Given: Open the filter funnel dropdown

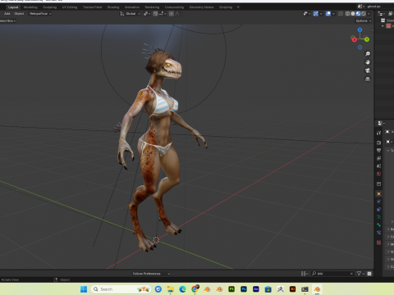Looking at the screenshot, I should [360, 274].
